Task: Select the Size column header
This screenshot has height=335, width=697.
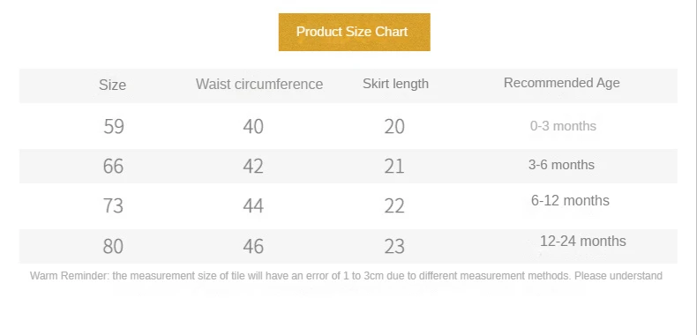Action: coord(112,85)
